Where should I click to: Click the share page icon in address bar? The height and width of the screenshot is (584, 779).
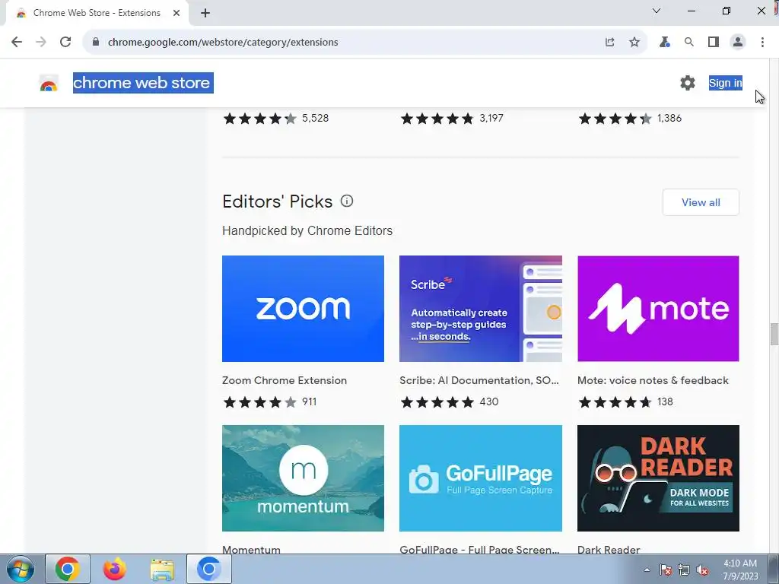[x=609, y=43]
